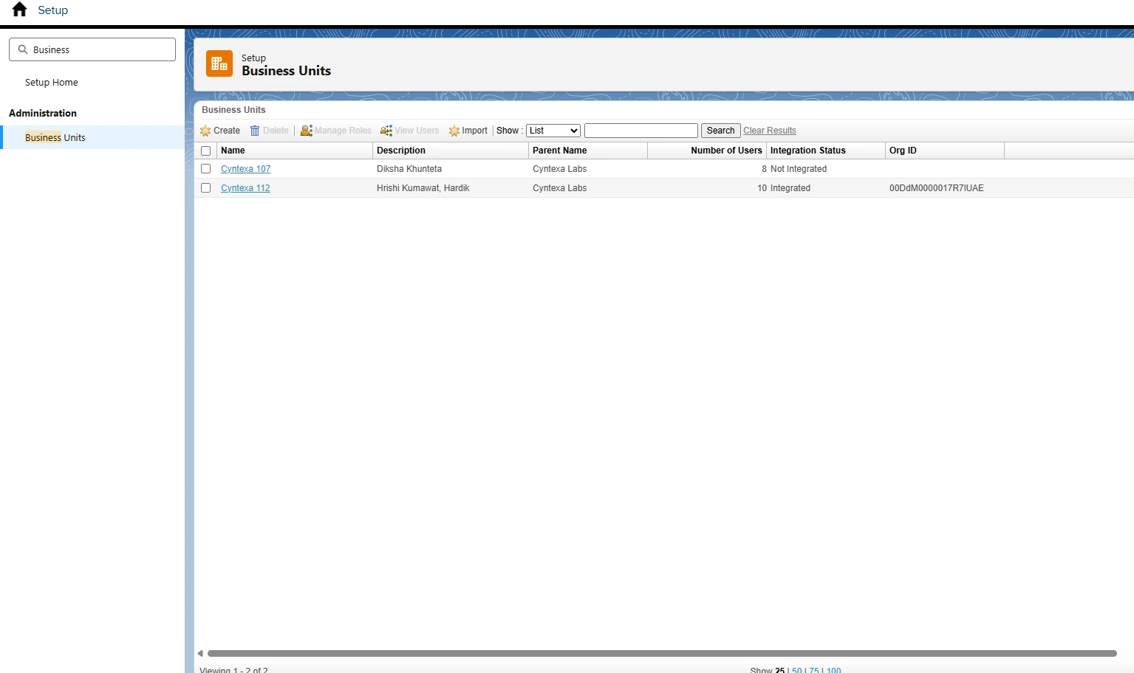Screen dimensions: 1134x673
Task: Click the home icon in the top bar
Action: coord(18,10)
